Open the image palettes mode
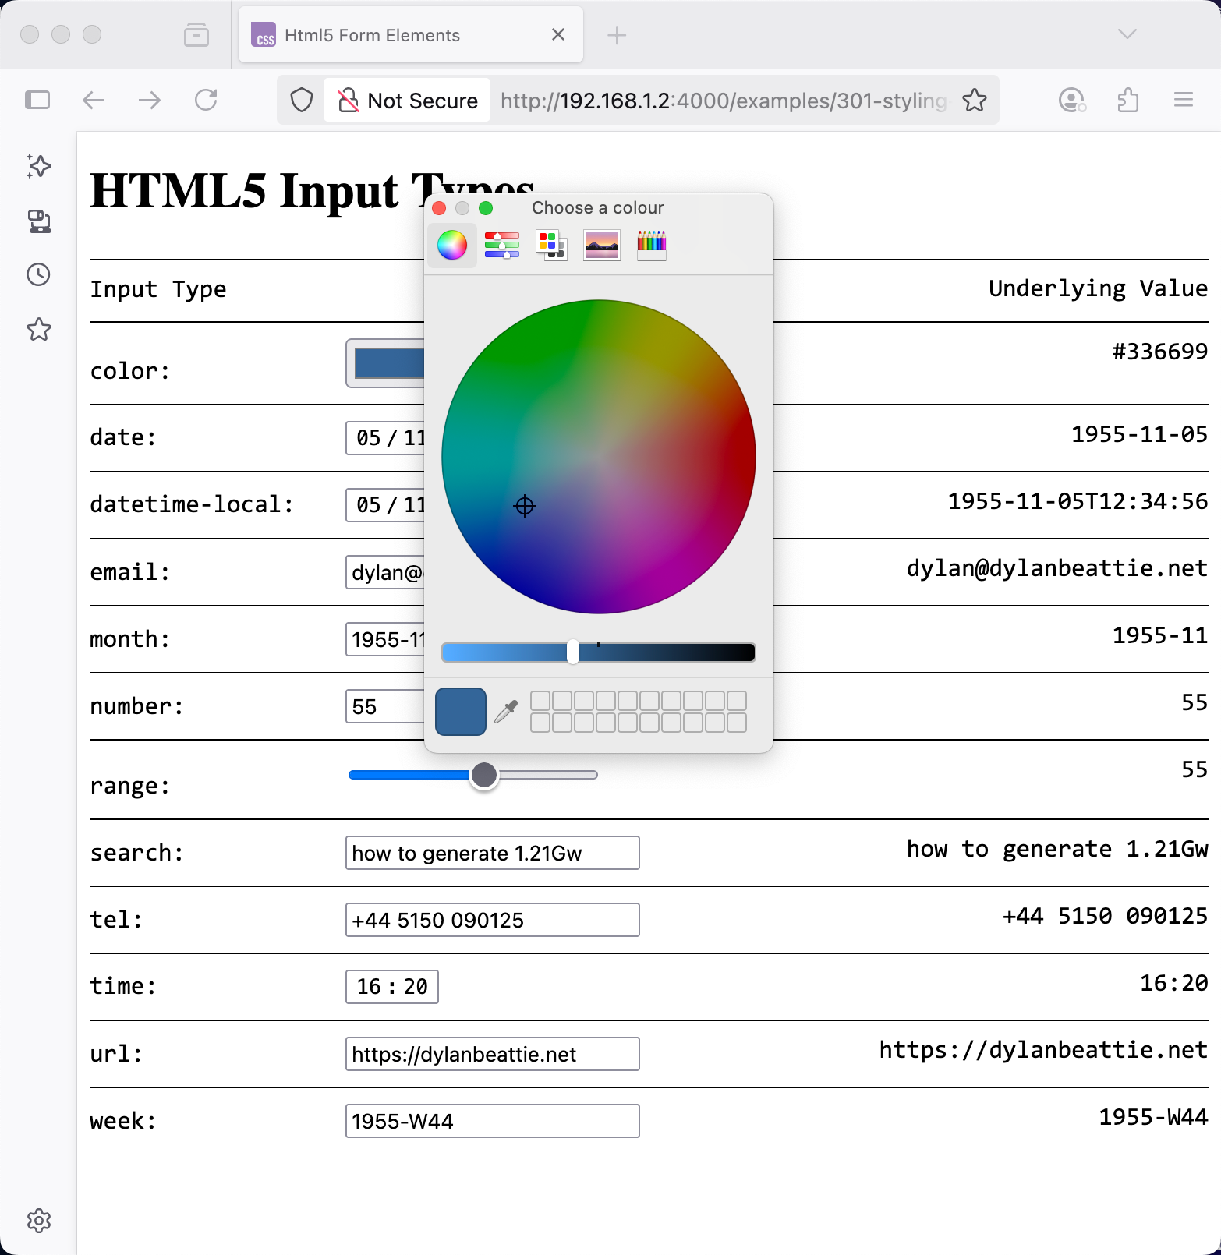This screenshot has height=1255, width=1221. coord(601,246)
